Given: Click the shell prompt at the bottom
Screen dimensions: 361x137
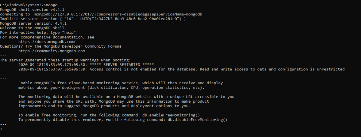Looking at the screenshot, I should click(x=1, y=129).
